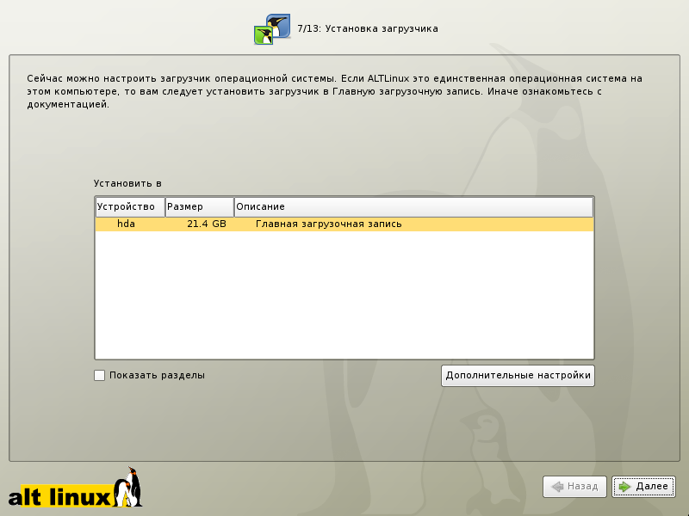Check the box next to Показать разделы

click(x=100, y=375)
